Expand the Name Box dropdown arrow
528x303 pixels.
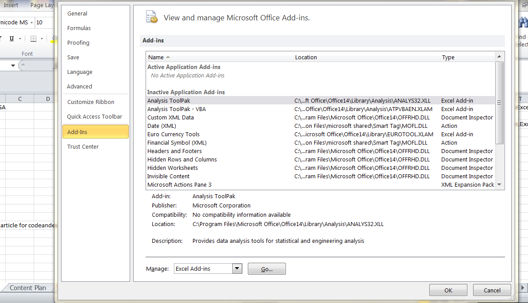click(13, 65)
